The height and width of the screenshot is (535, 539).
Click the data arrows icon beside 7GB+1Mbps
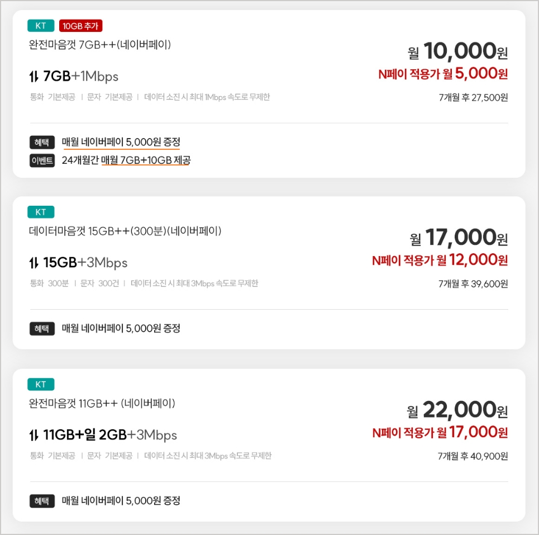tap(34, 77)
